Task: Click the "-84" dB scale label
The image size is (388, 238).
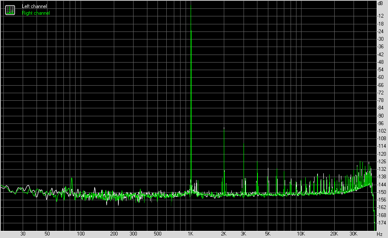Action: pyautogui.click(x=380, y=108)
